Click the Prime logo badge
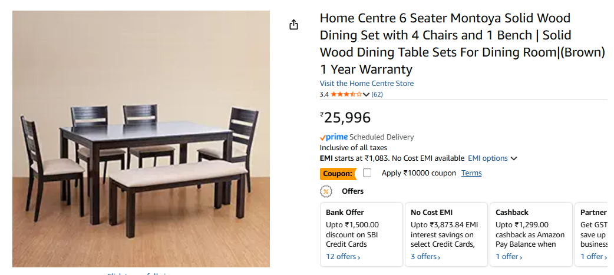Screen dimensions: 614x275 334,137
